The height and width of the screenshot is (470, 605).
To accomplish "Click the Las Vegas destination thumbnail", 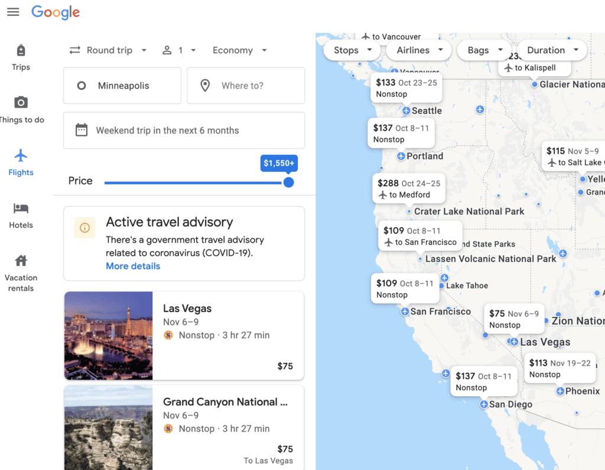I will click(x=108, y=335).
